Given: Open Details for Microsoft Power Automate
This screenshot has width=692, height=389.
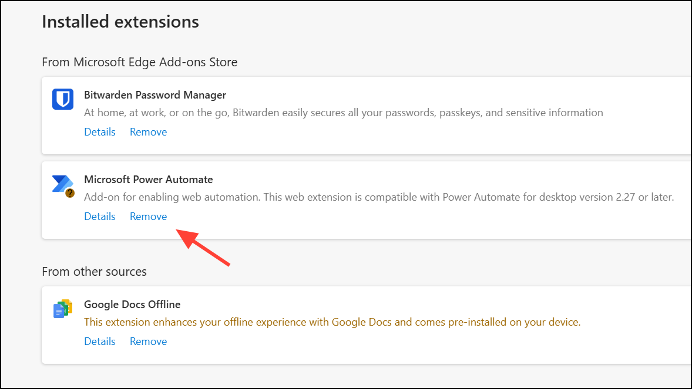Looking at the screenshot, I should (x=99, y=216).
